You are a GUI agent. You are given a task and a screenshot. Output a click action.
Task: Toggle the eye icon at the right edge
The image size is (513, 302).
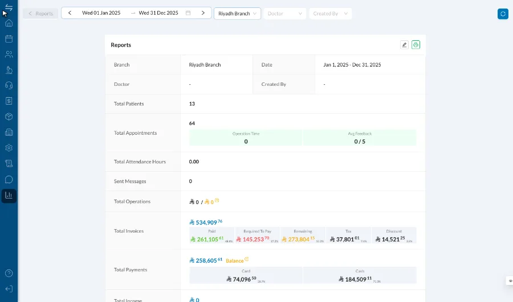coord(510,281)
